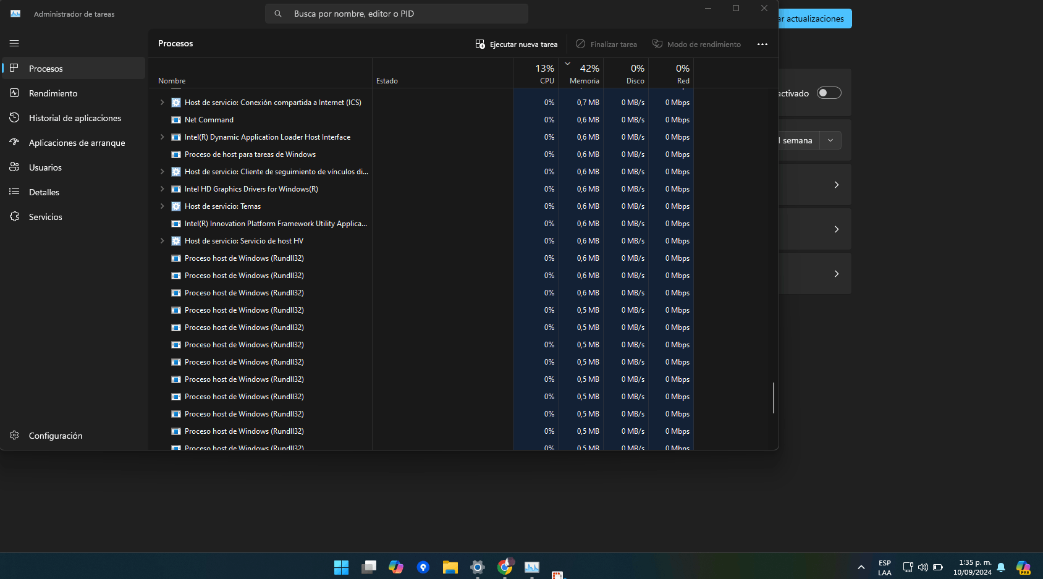The width and height of the screenshot is (1043, 579).
Task: Open the Servicios section icon
Action: click(15, 216)
